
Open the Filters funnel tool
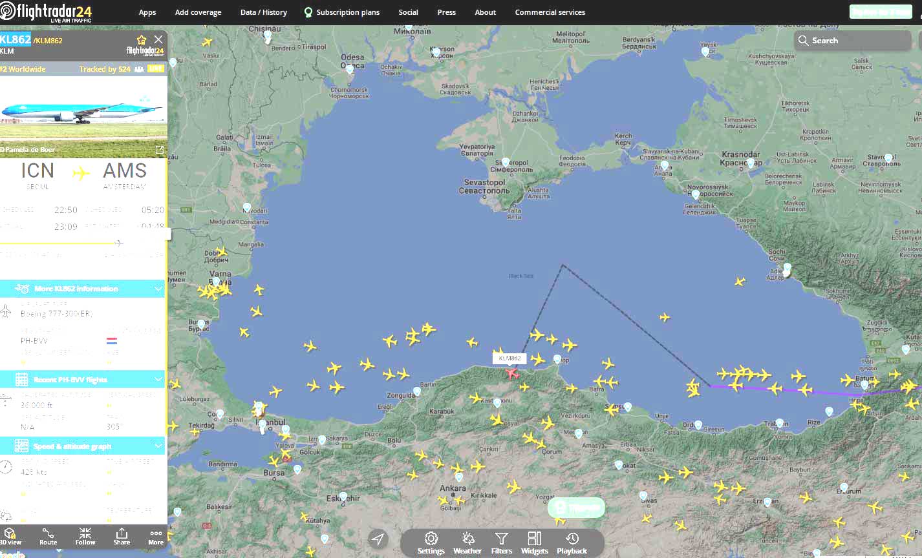coord(501,543)
